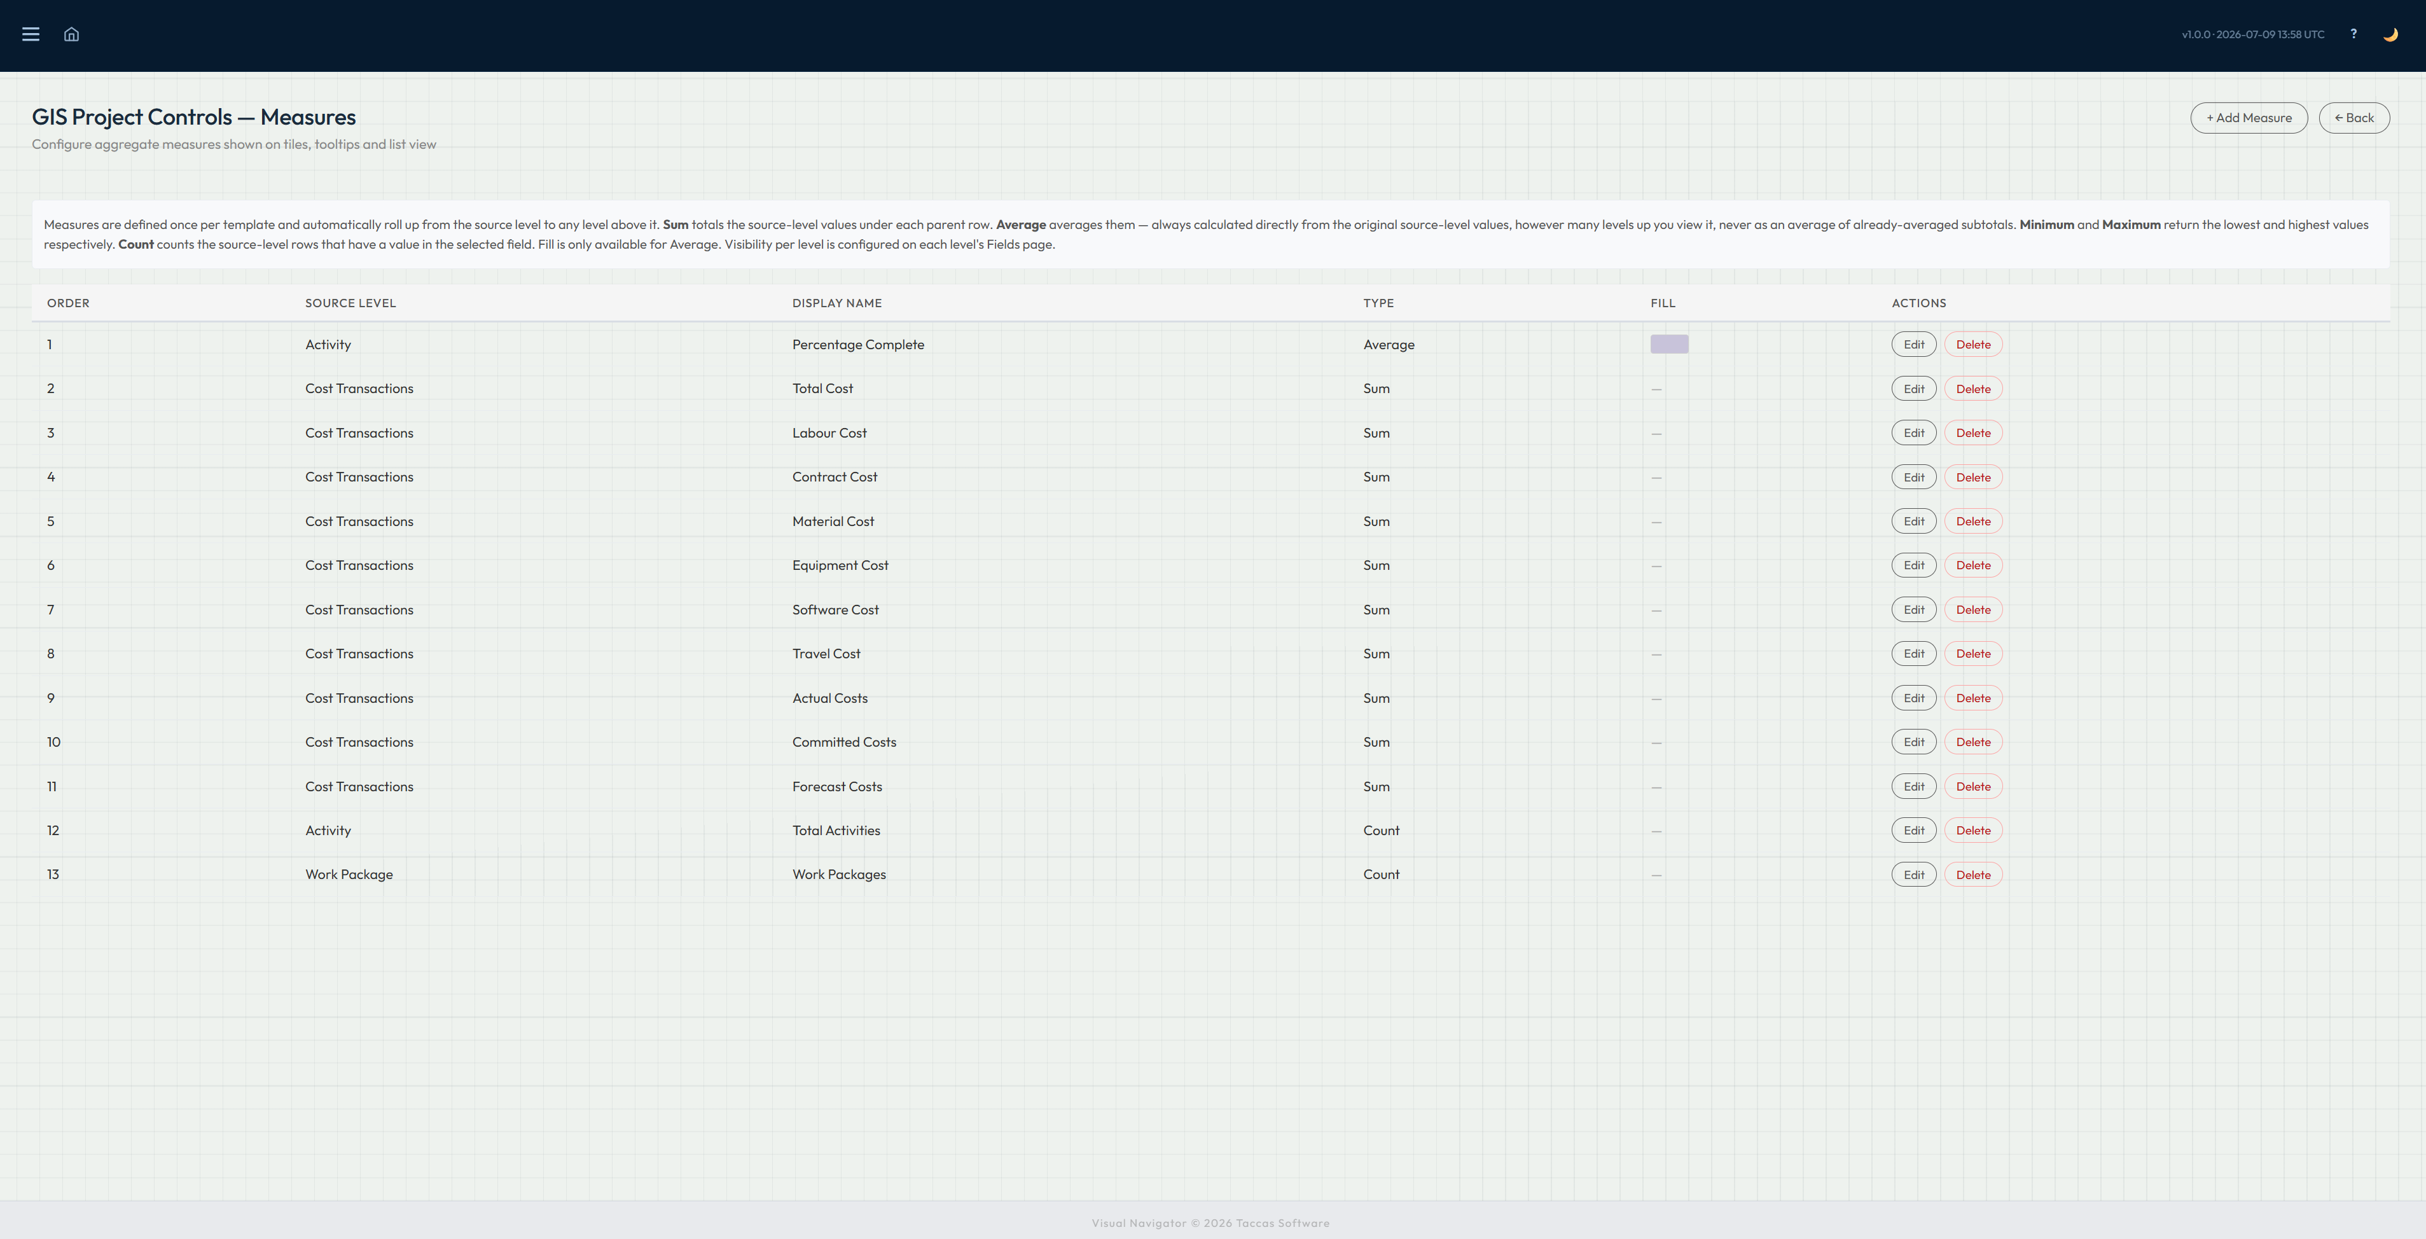The image size is (2426, 1239).
Task: Select the Average type cell
Action: point(1389,345)
